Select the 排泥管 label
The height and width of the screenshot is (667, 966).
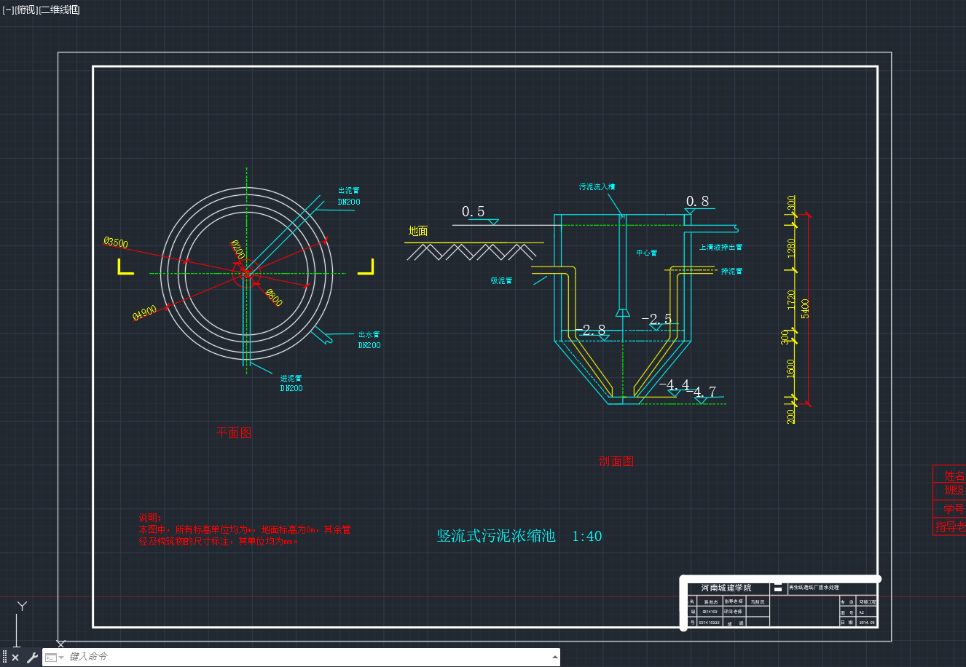tap(731, 272)
